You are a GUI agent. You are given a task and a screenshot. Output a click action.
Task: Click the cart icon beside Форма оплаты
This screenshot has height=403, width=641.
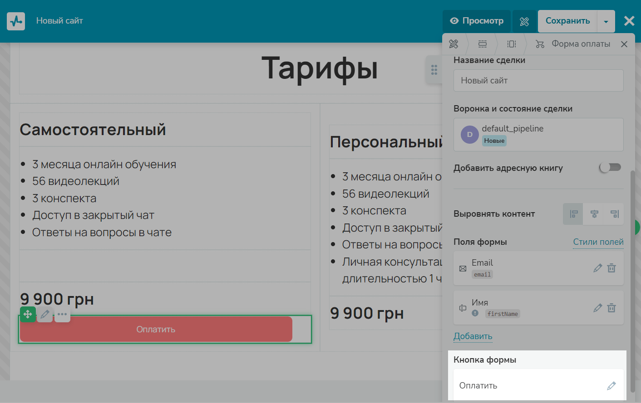[540, 44]
